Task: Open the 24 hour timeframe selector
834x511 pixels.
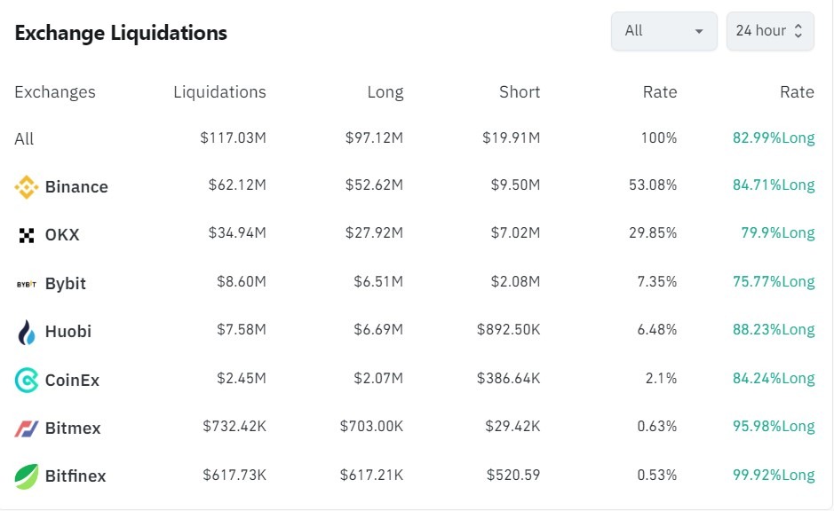Action: (x=769, y=31)
